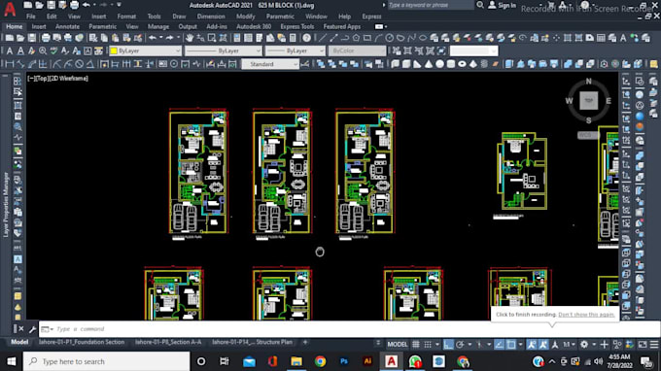Open the Modify menu
Viewport: 661px width, 371px height.
245,17
